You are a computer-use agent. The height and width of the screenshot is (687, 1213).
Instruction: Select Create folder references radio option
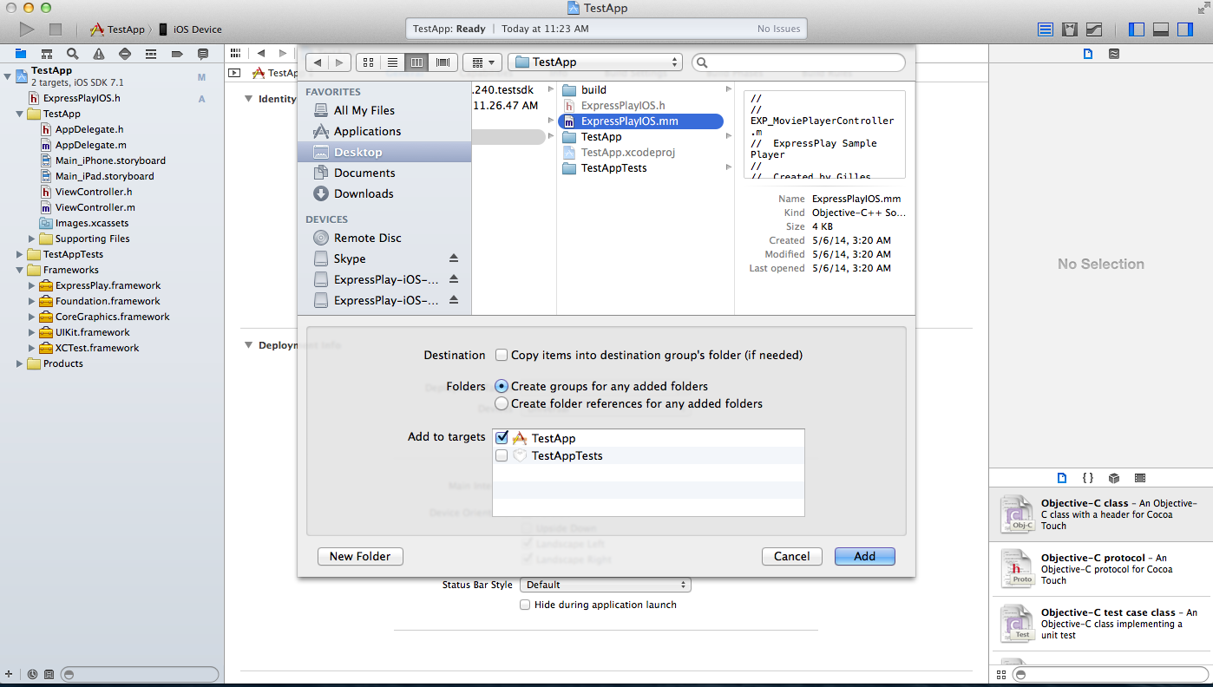click(x=502, y=403)
